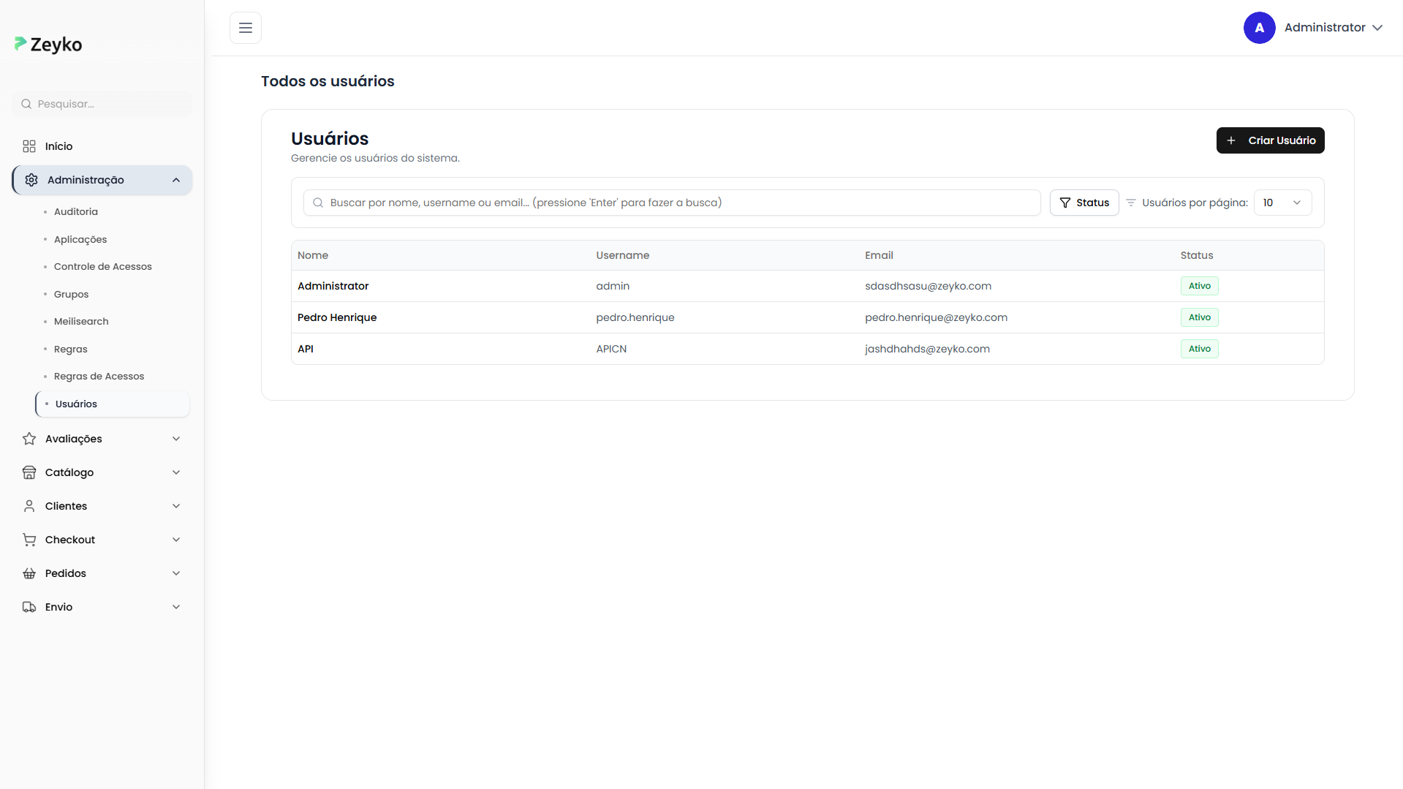Collapse the Administração section
Screen dimensions: 1403x789
coord(176,180)
